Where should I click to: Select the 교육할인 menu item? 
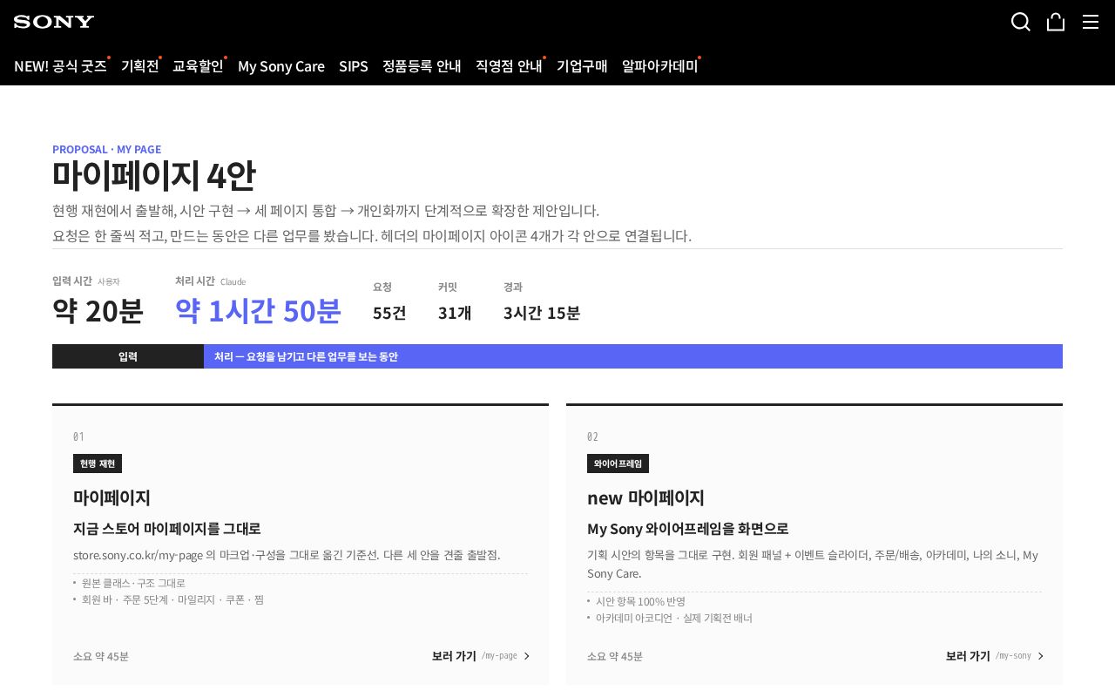pos(198,65)
